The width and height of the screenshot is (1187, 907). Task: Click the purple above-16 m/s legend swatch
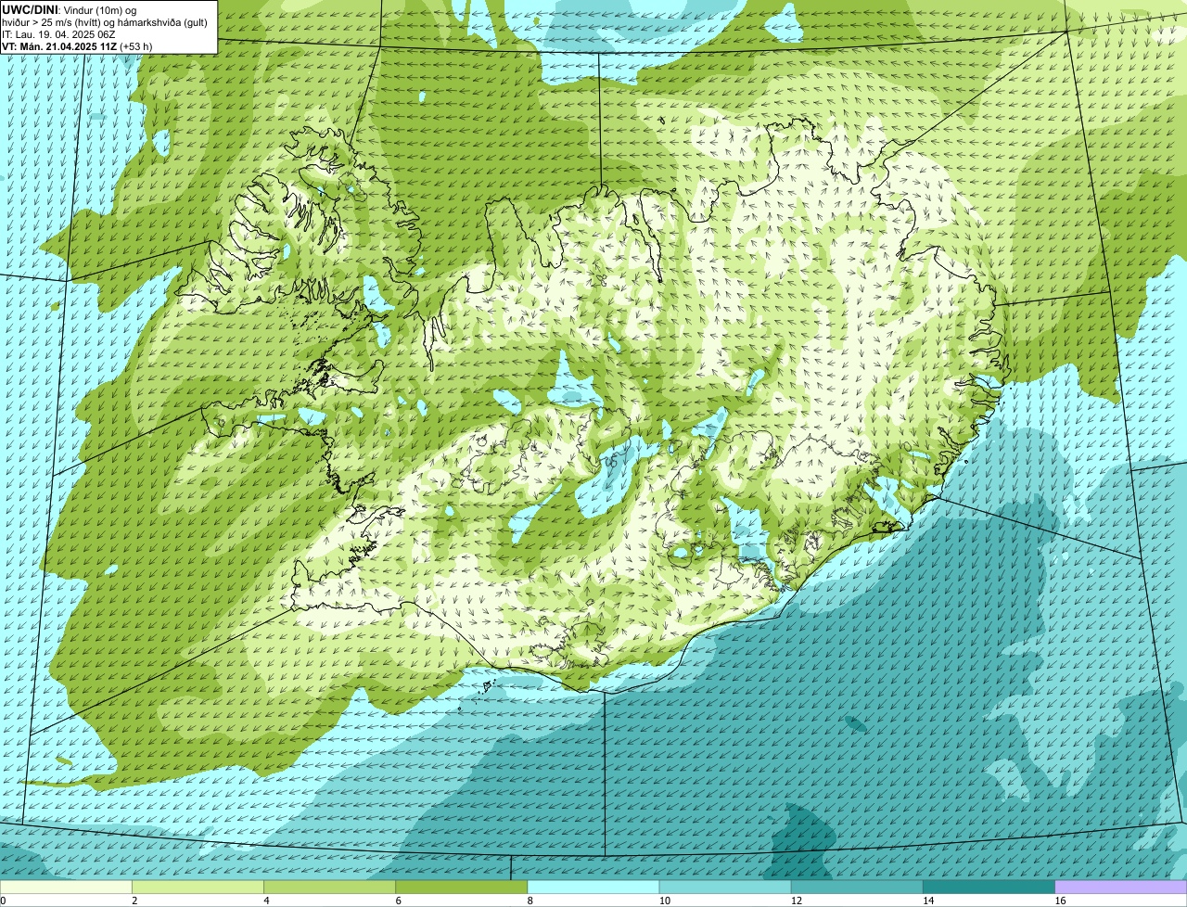1121,887
